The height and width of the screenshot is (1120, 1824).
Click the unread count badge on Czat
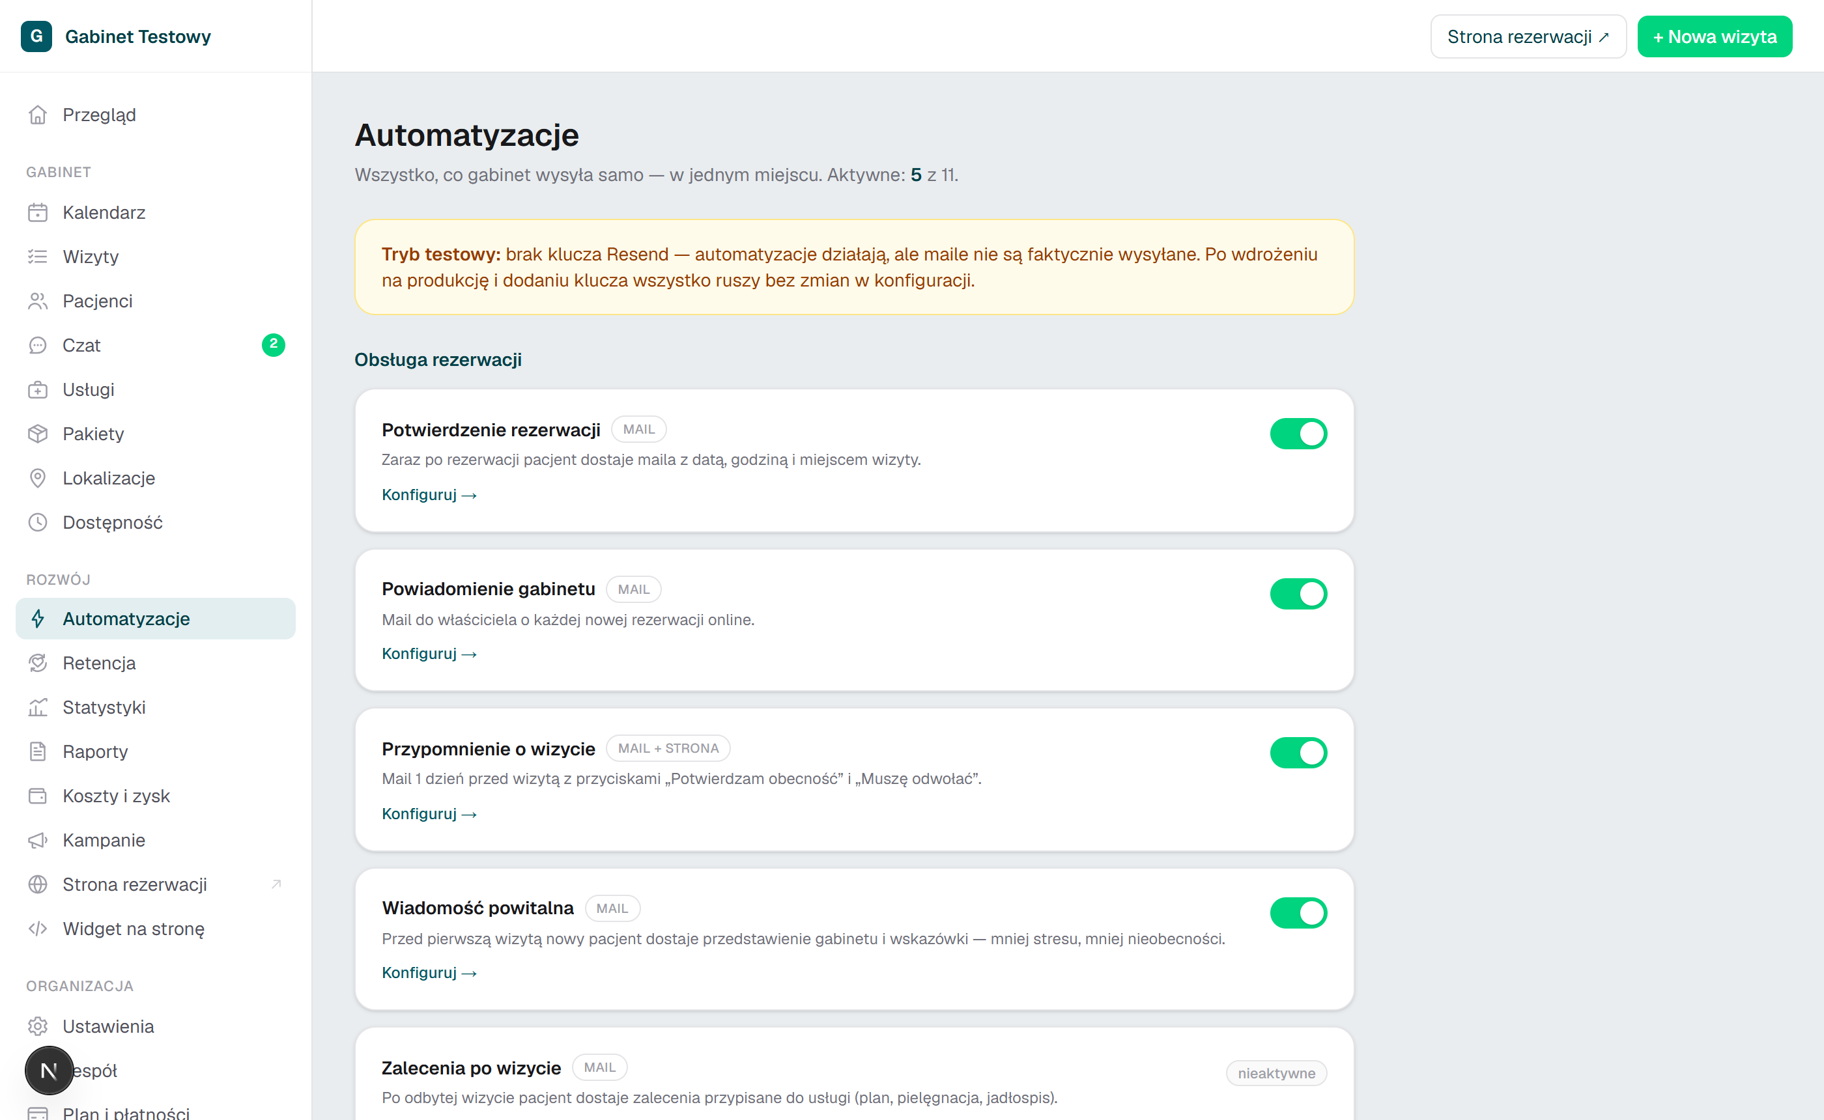[x=274, y=344]
